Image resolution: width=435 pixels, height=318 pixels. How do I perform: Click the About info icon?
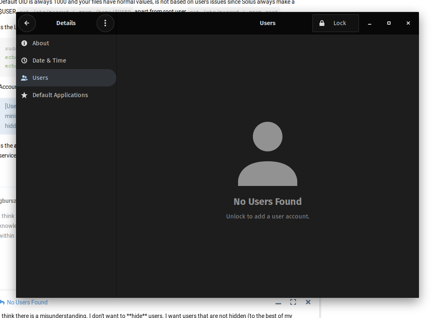24,43
